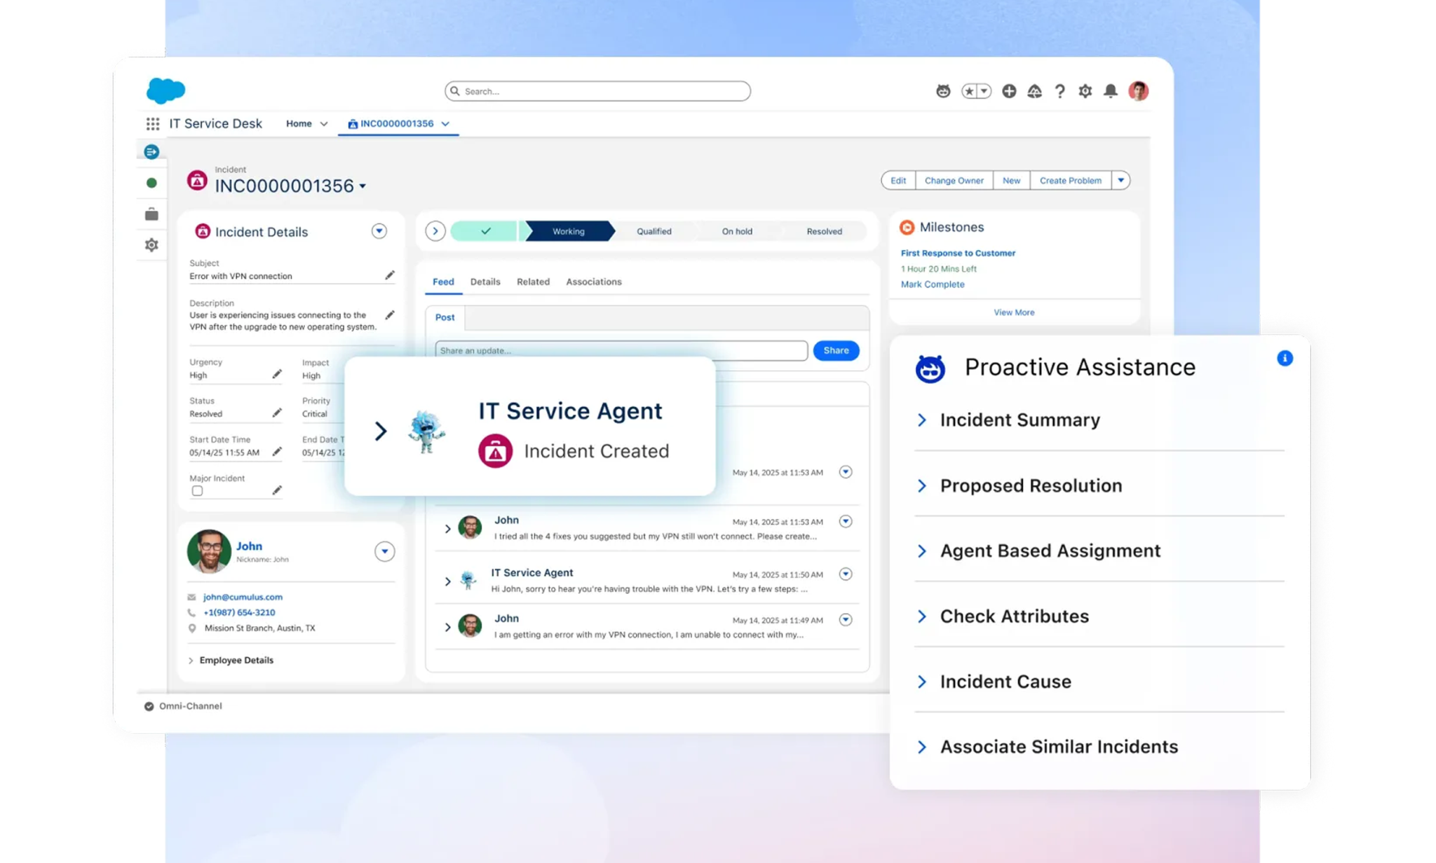1436x863 pixels.
Task: Open the App Launcher grid icon
Action: pyautogui.click(x=153, y=124)
